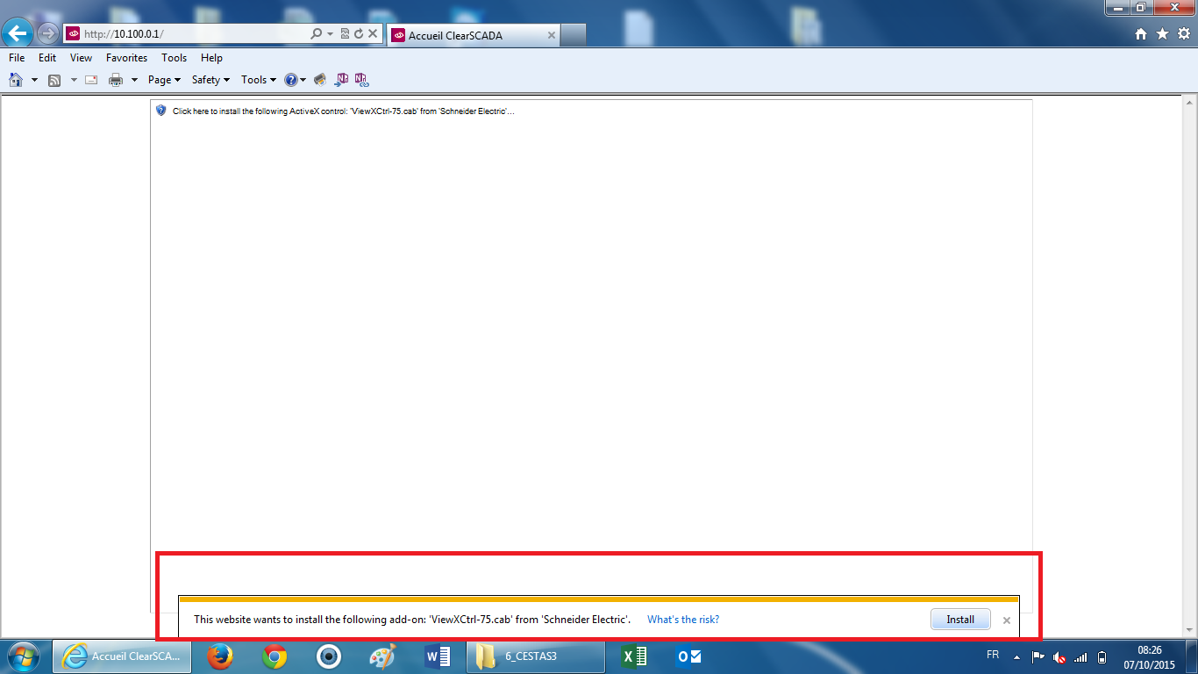Open the Favorites menu in the menu bar
Viewport: 1198px width, 674px height.
click(126, 58)
